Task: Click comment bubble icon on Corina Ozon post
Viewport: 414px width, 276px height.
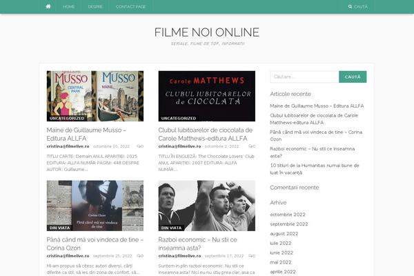Action: (x=139, y=256)
